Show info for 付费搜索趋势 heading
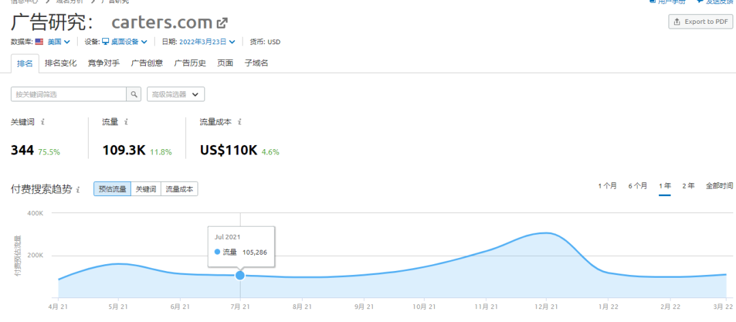 point(78,190)
